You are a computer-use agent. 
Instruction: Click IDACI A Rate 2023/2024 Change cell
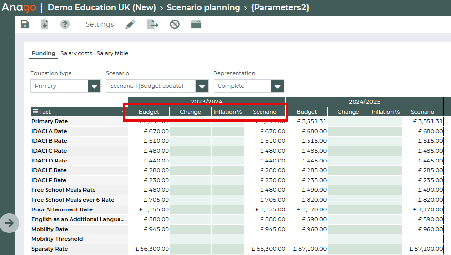[x=190, y=131]
